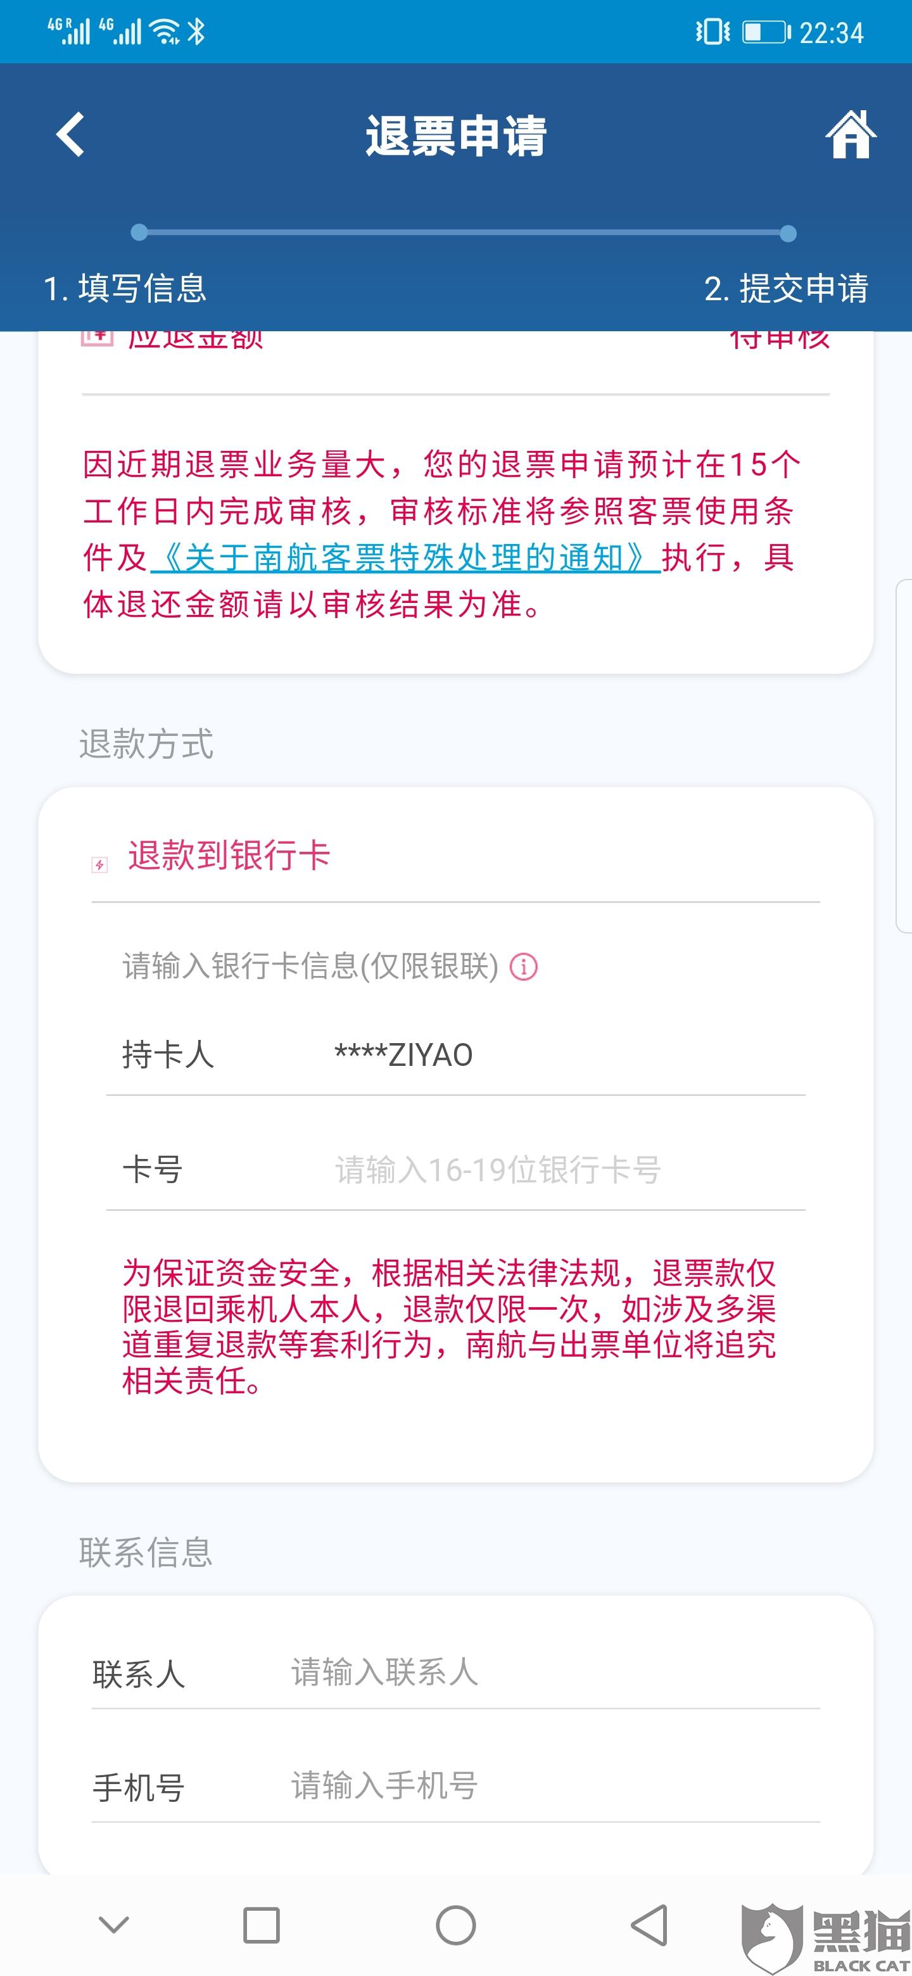Tap step 1 填写信息 label
Screen dimensions: 912x1976
pyautogui.click(x=126, y=288)
